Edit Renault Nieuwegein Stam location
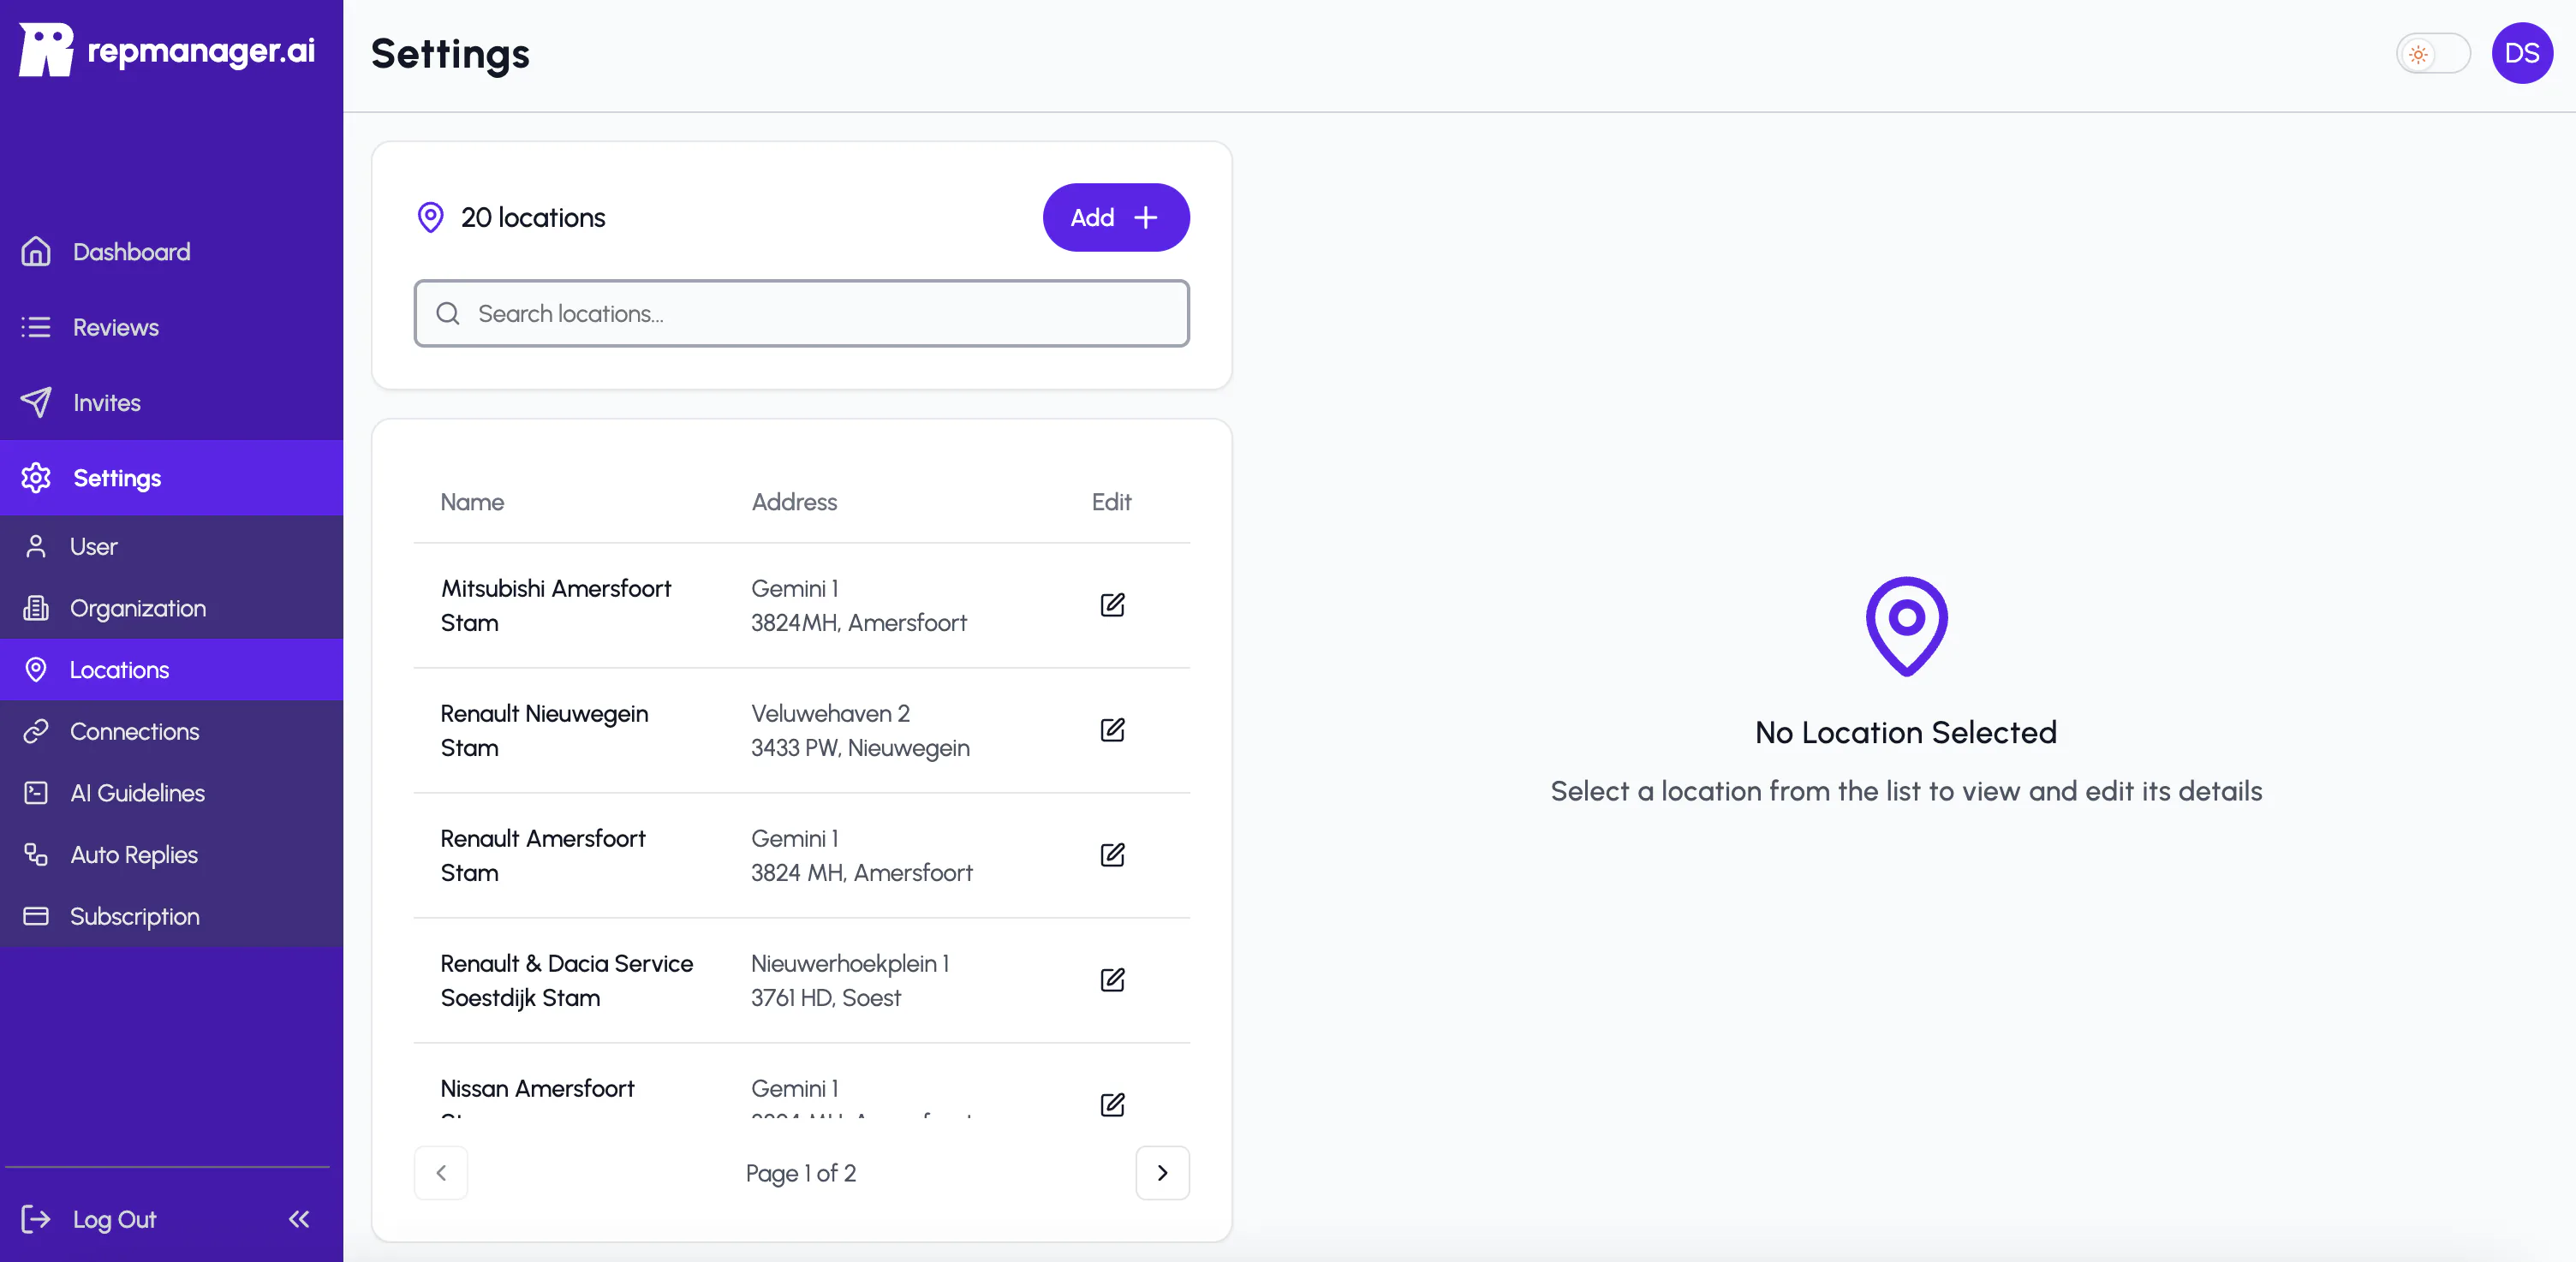2576x1262 pixels. point(1112,730)
